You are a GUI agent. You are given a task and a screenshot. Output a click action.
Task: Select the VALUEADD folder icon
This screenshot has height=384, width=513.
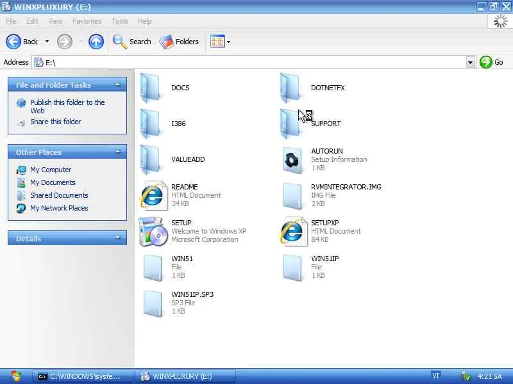tap(151, 160)
